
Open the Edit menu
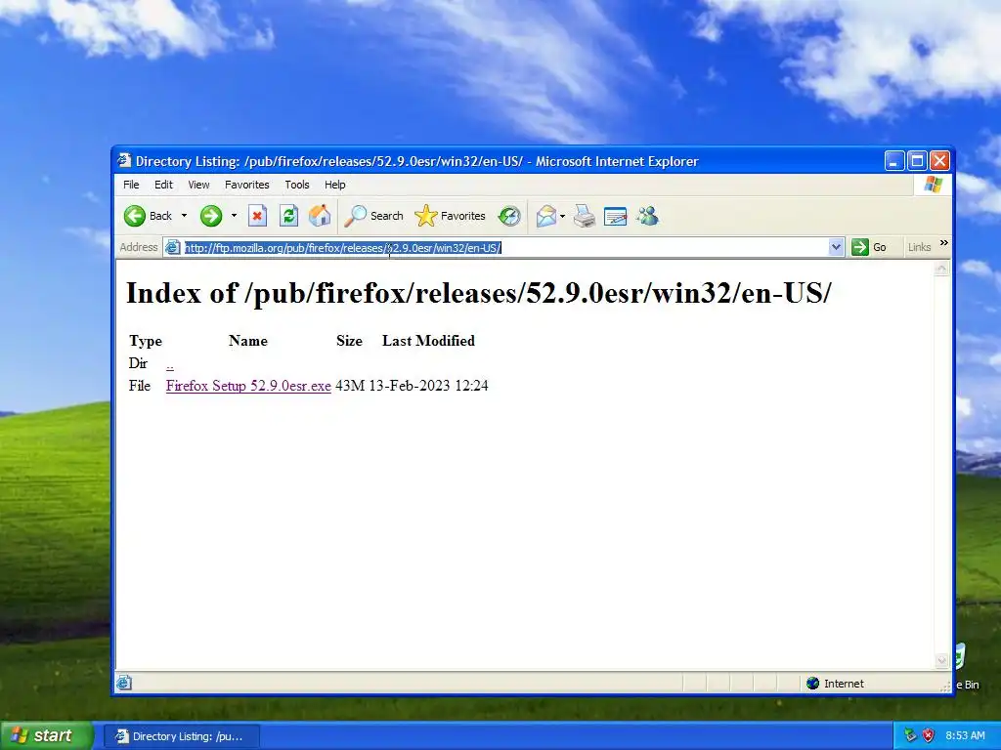(x=163, y=185)
